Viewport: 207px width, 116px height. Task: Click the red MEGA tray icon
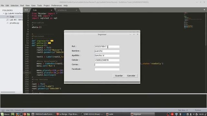172,114
